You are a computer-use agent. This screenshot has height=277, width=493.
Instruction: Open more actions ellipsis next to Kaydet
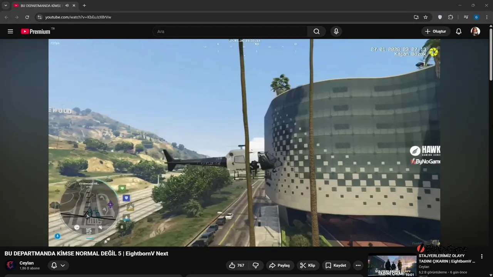[x=358, y=265]
